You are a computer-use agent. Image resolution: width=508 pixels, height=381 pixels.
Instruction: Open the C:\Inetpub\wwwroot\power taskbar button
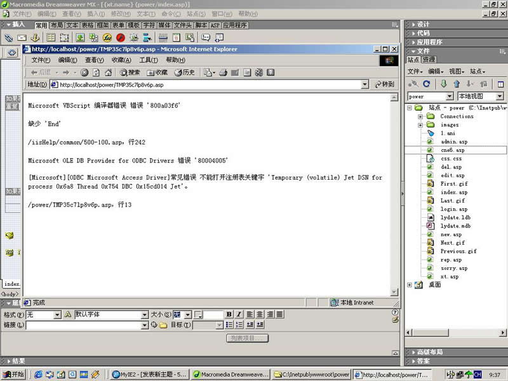click(x=312, y=375)
